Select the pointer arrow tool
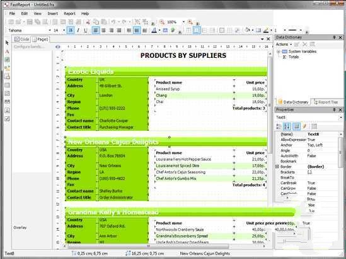The height and width of the screenshot is (259, 346). pos(7,43)
